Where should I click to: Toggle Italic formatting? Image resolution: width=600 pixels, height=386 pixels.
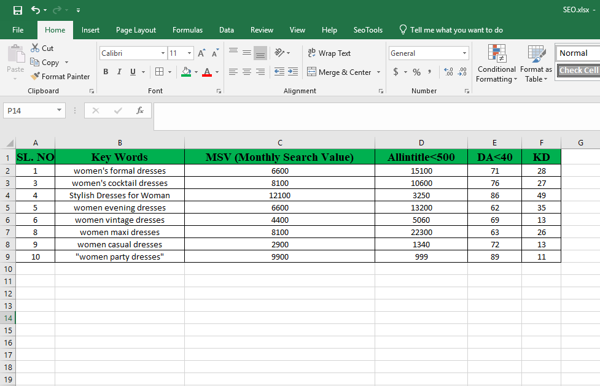[x=119, y=72]
